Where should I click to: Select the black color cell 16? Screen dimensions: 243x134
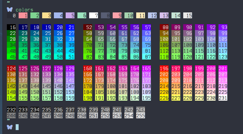(11, 27)
